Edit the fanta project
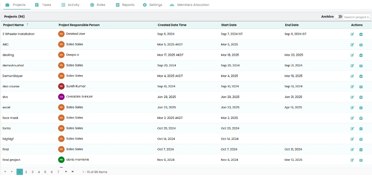The image size is (372, 177). [x=352, y=128]
